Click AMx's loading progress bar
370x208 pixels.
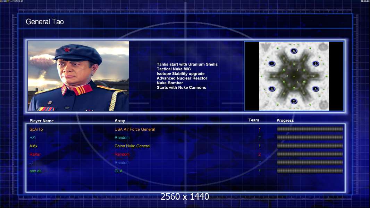pyautogui.click(x=310, y=146)
